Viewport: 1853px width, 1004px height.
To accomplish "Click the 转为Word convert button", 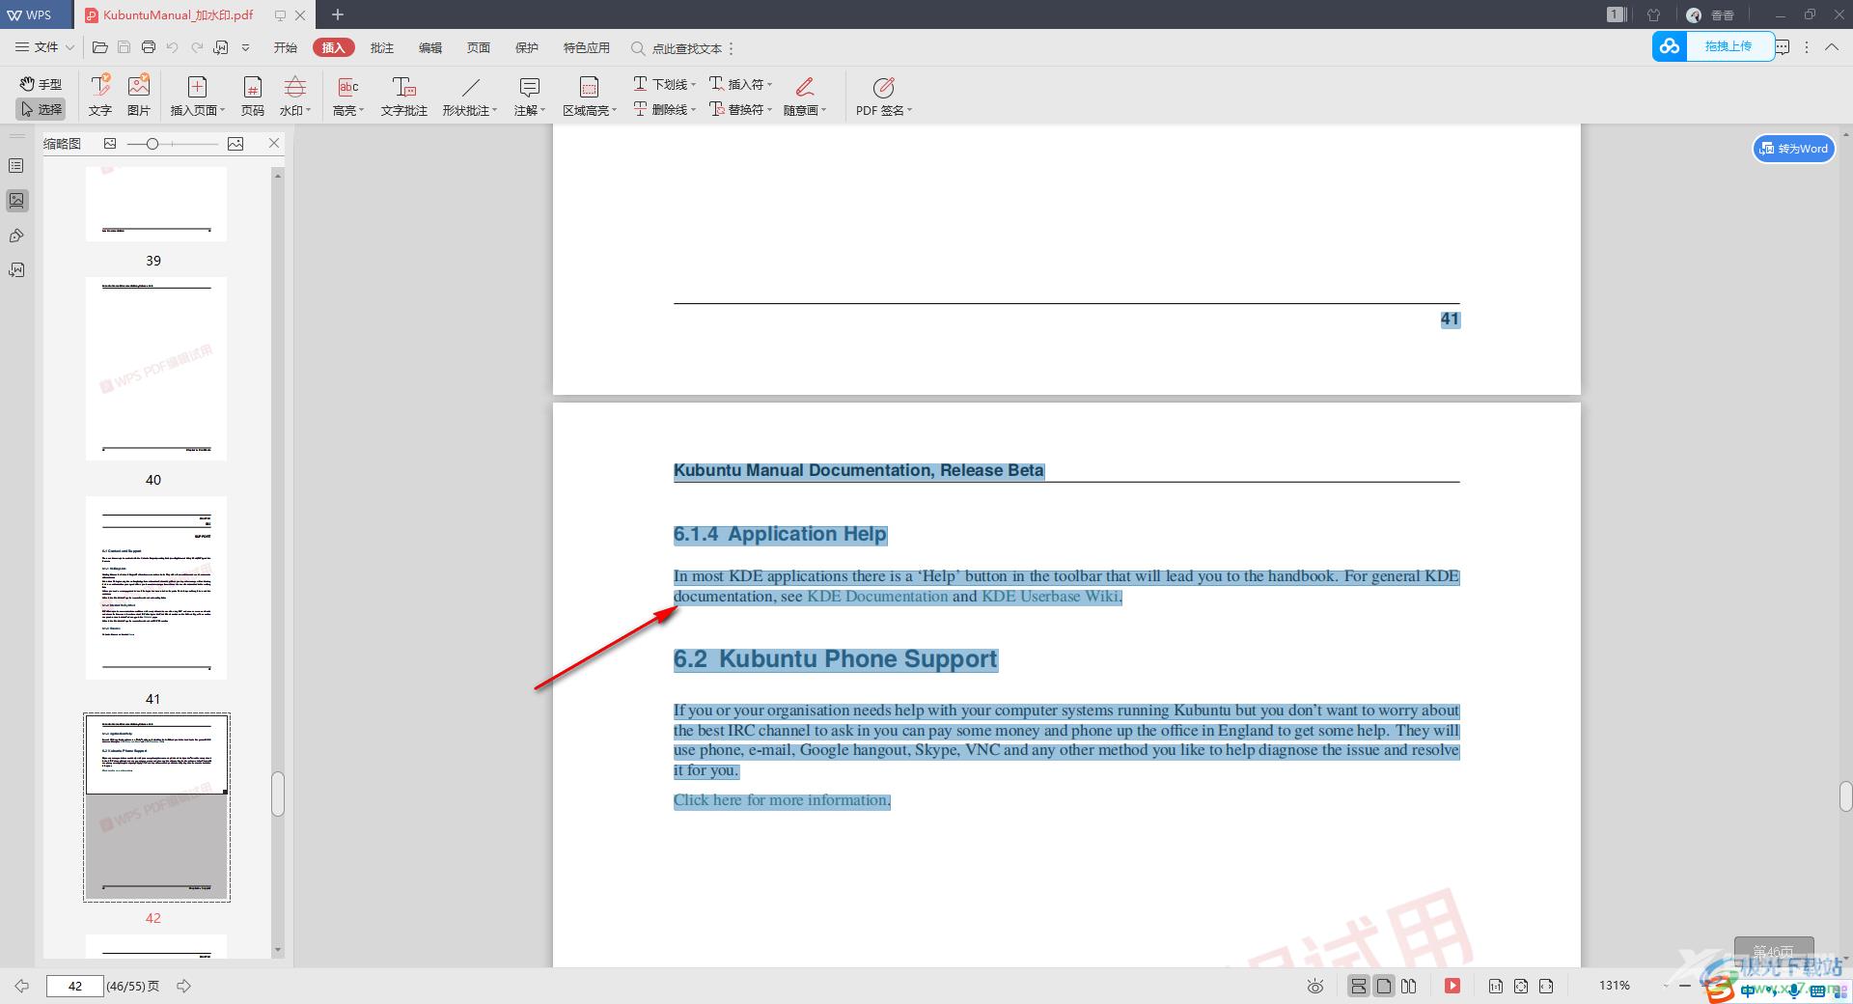I will 1793,149.
